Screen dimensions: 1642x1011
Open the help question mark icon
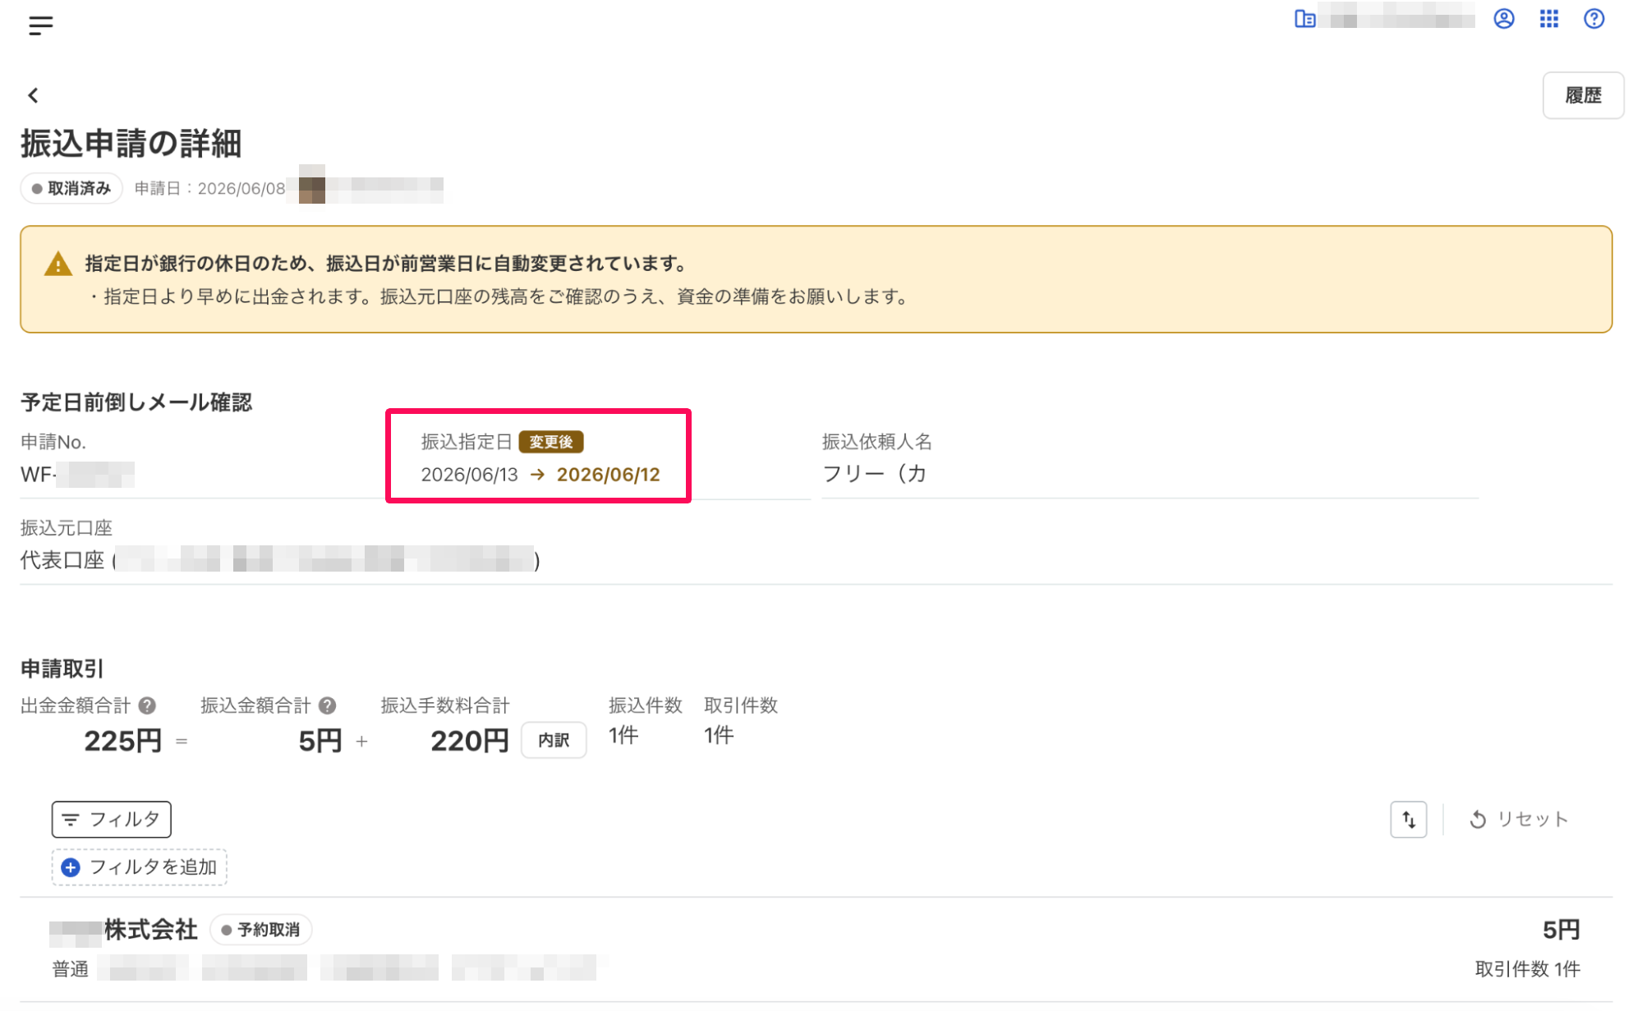tap(1594, 19)
